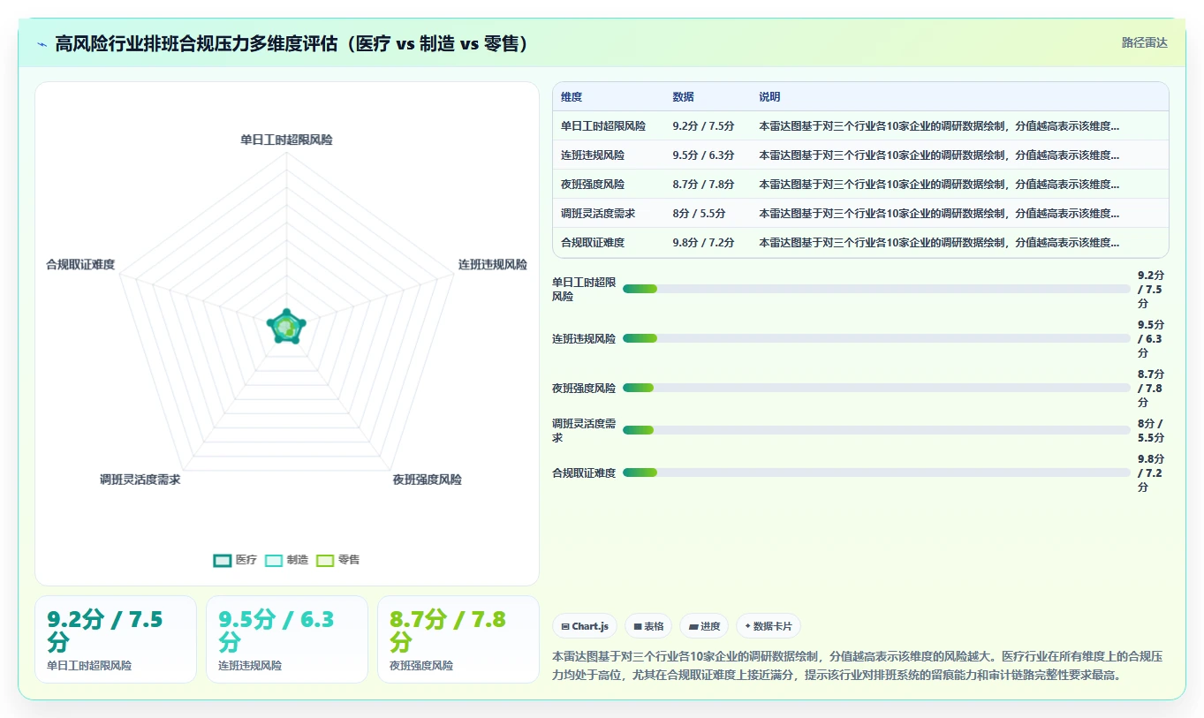Click the description text in the 连班违规风险 table row

pyautogui.click(x=939, y=155)
